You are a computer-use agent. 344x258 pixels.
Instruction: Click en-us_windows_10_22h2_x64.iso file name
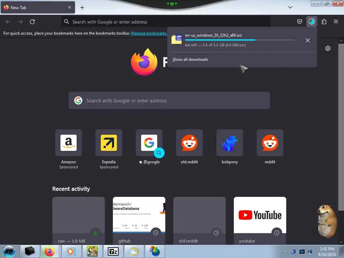pyautogui.click(x=213, y=35)
